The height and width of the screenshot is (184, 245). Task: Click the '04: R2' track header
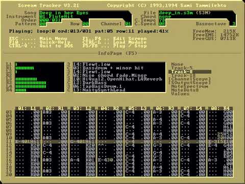[110, 108]
